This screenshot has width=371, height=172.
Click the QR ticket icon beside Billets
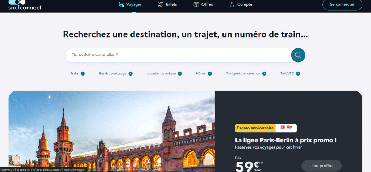click(161, 4)
